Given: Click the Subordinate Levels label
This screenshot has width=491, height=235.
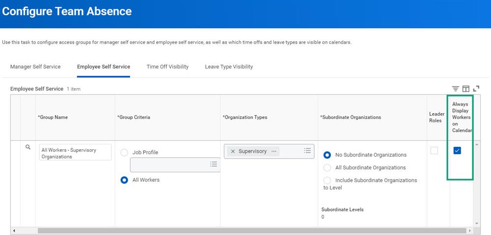Looking at the screenshot, I should 342,210.
